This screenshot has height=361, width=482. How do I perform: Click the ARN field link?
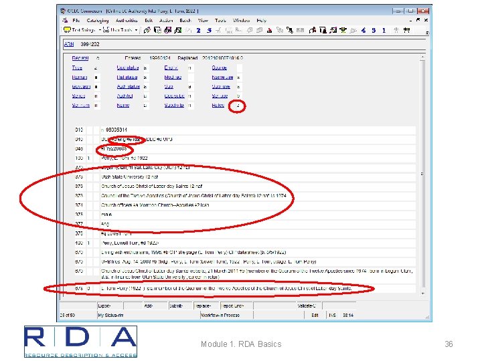click(69, 44)
